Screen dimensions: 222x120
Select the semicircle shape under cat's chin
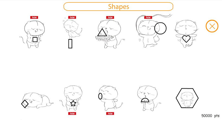[145, 100]
